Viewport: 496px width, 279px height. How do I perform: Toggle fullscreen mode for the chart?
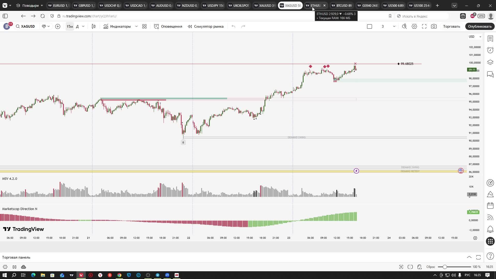pyautogui.click(x=424, y=26)
